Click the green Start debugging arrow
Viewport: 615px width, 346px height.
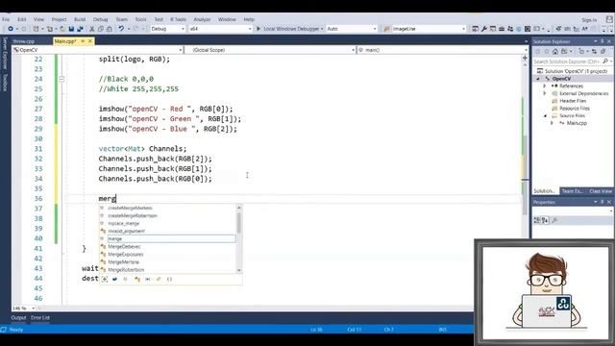(258, 29)
